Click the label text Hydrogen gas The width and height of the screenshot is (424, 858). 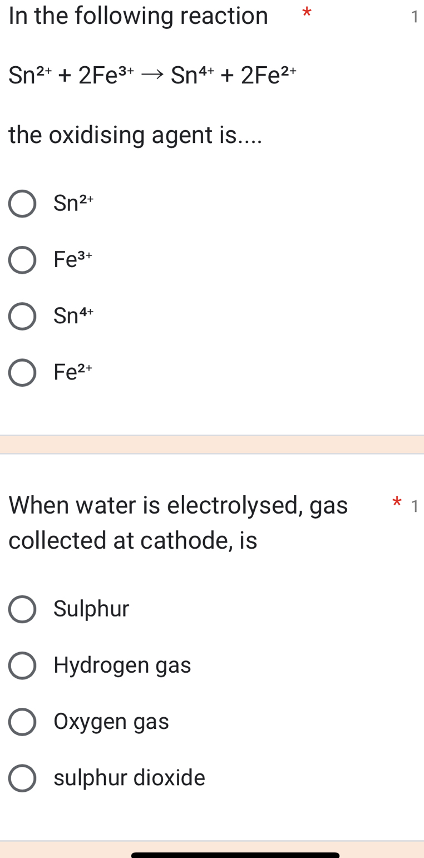point(121,665)
